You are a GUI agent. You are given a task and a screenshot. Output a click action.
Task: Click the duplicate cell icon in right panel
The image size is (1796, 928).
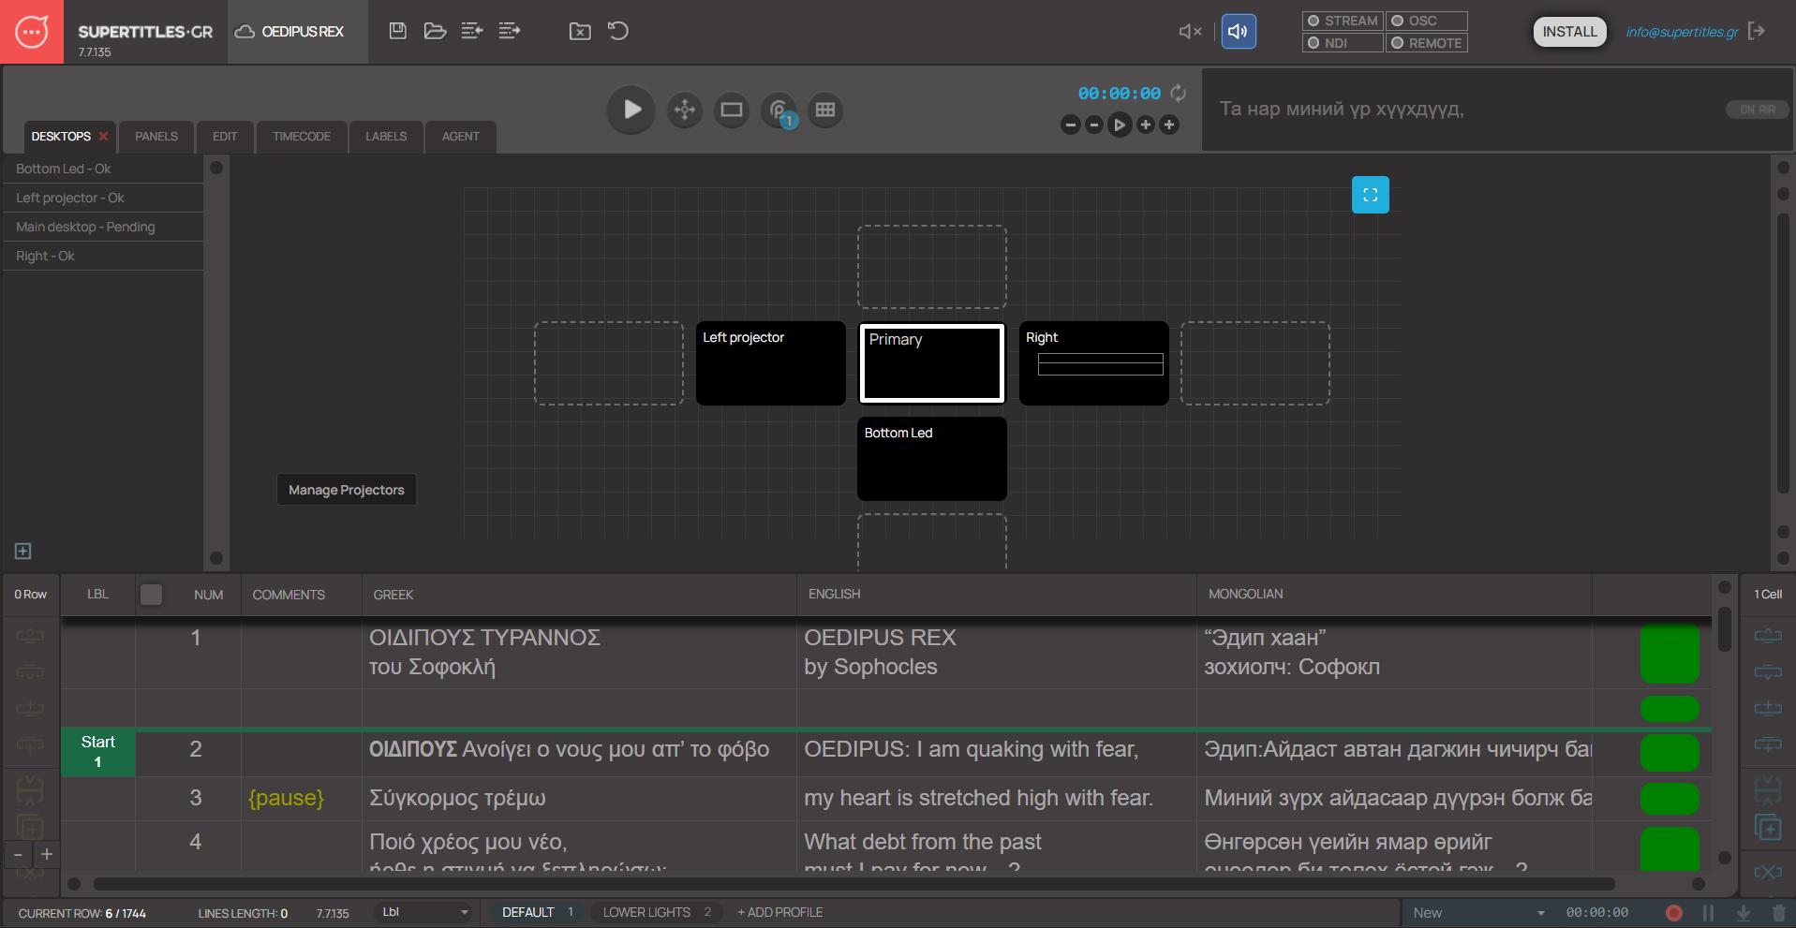click(1768, 828)
